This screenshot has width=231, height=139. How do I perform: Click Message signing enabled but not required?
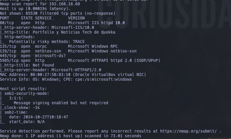pos(61,103)
